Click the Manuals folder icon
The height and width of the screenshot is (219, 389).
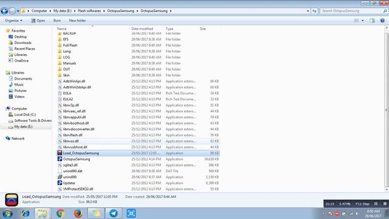(60, 63)
